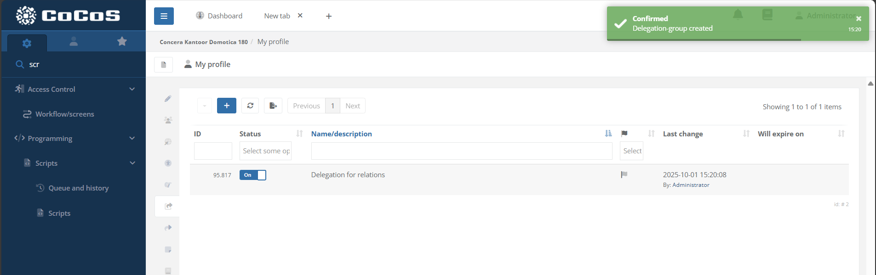Switch to the user tab in the sidebar
Screen dimensions: 876x275
point(74,42)
